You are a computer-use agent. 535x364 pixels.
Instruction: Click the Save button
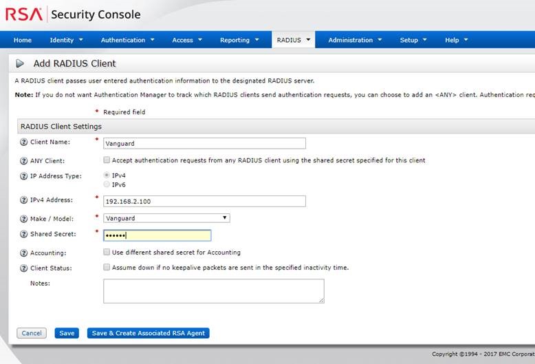click(67, 333)
